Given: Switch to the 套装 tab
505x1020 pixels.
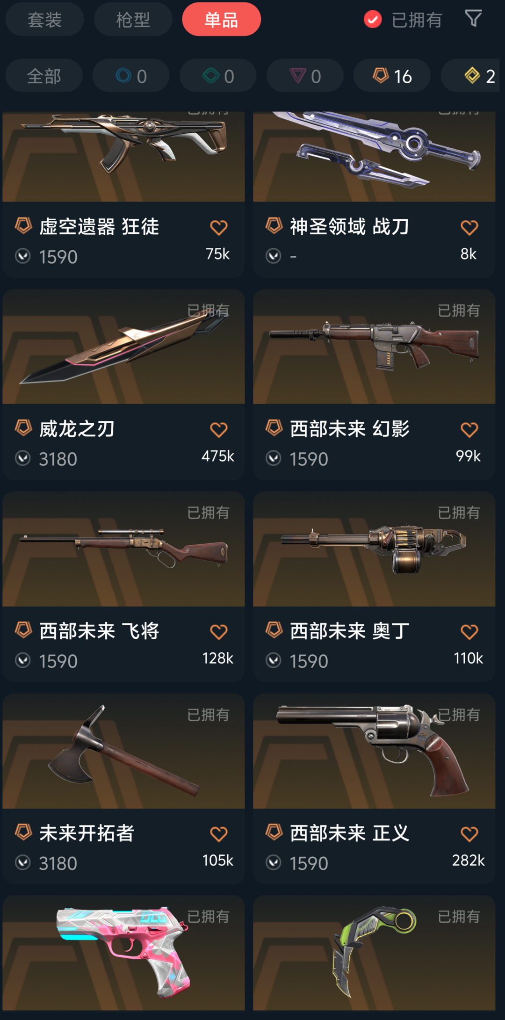Looking at the screenshot, I should (x=44, y=19).
